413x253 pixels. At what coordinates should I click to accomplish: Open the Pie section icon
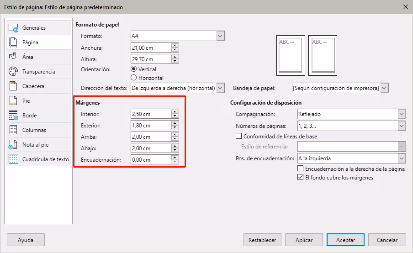tap(14, 101)
